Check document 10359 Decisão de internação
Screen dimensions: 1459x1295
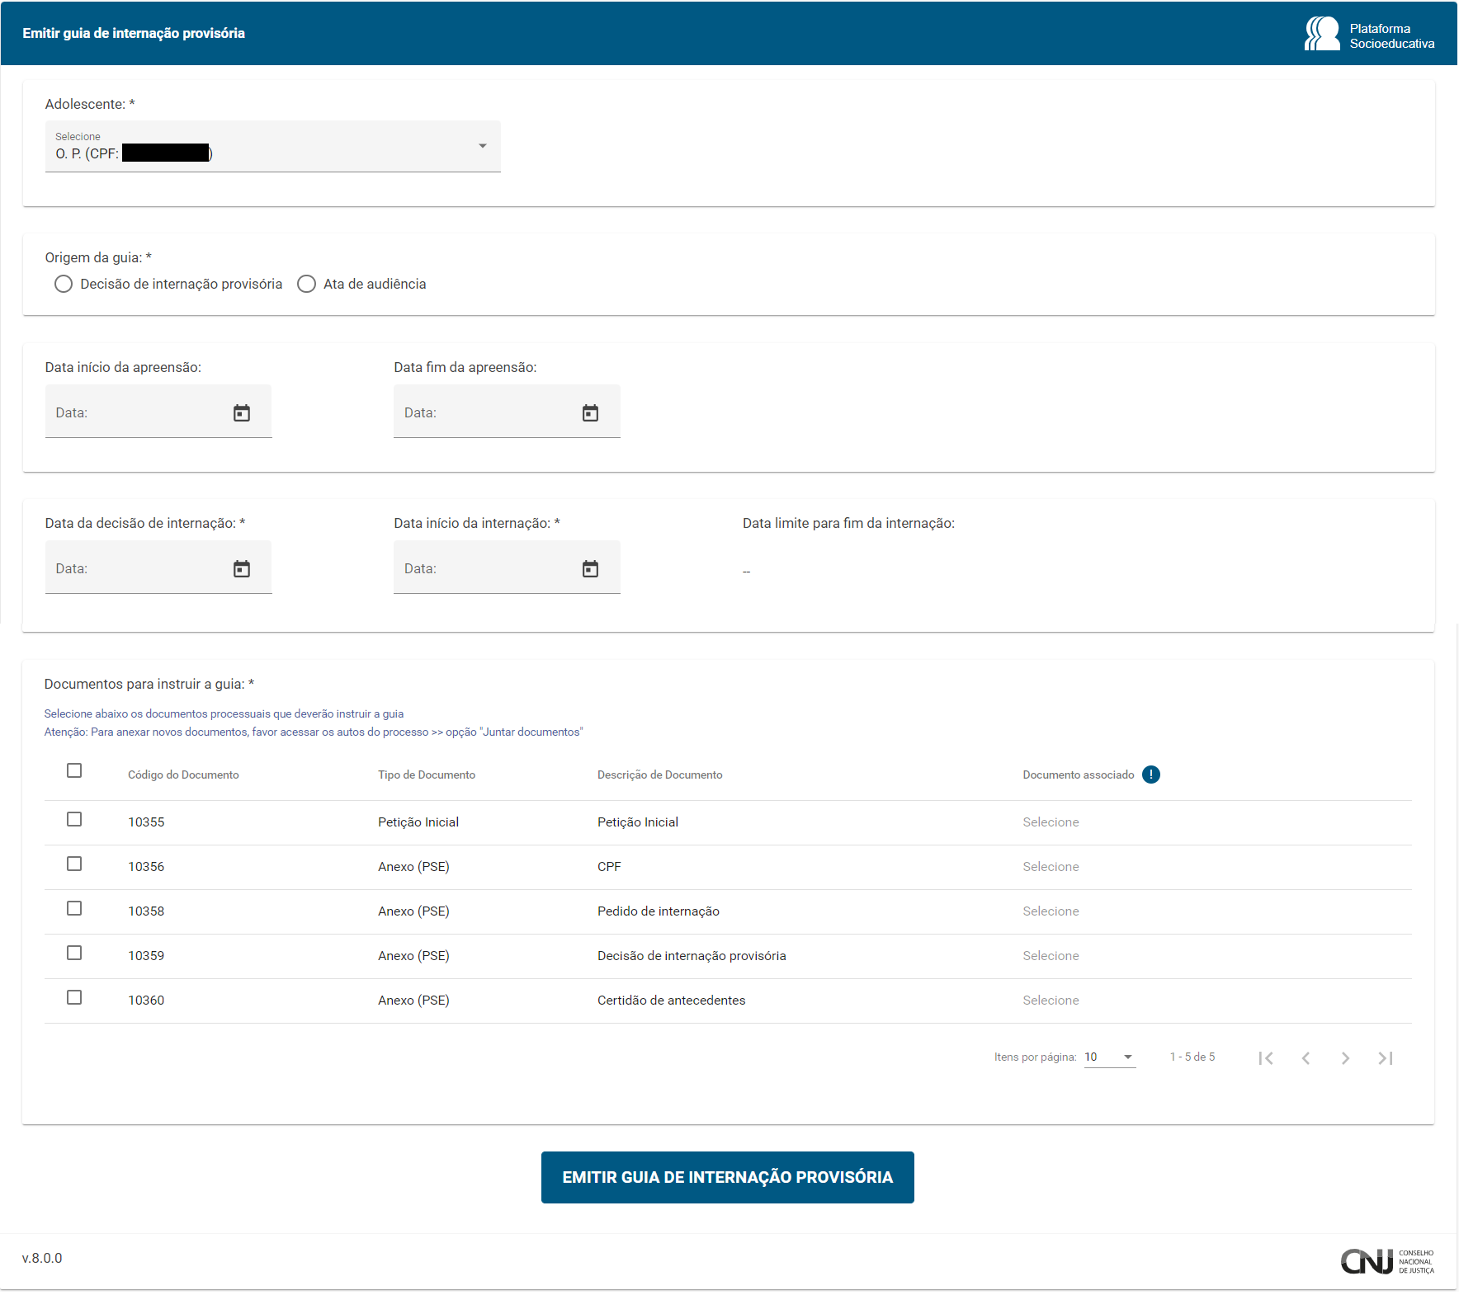(74, 953)
